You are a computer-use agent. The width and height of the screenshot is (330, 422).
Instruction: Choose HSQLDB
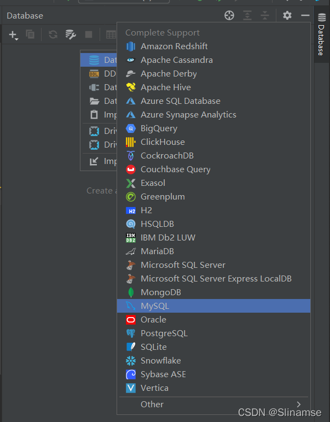pyautogui.click(x=213, y=224)
